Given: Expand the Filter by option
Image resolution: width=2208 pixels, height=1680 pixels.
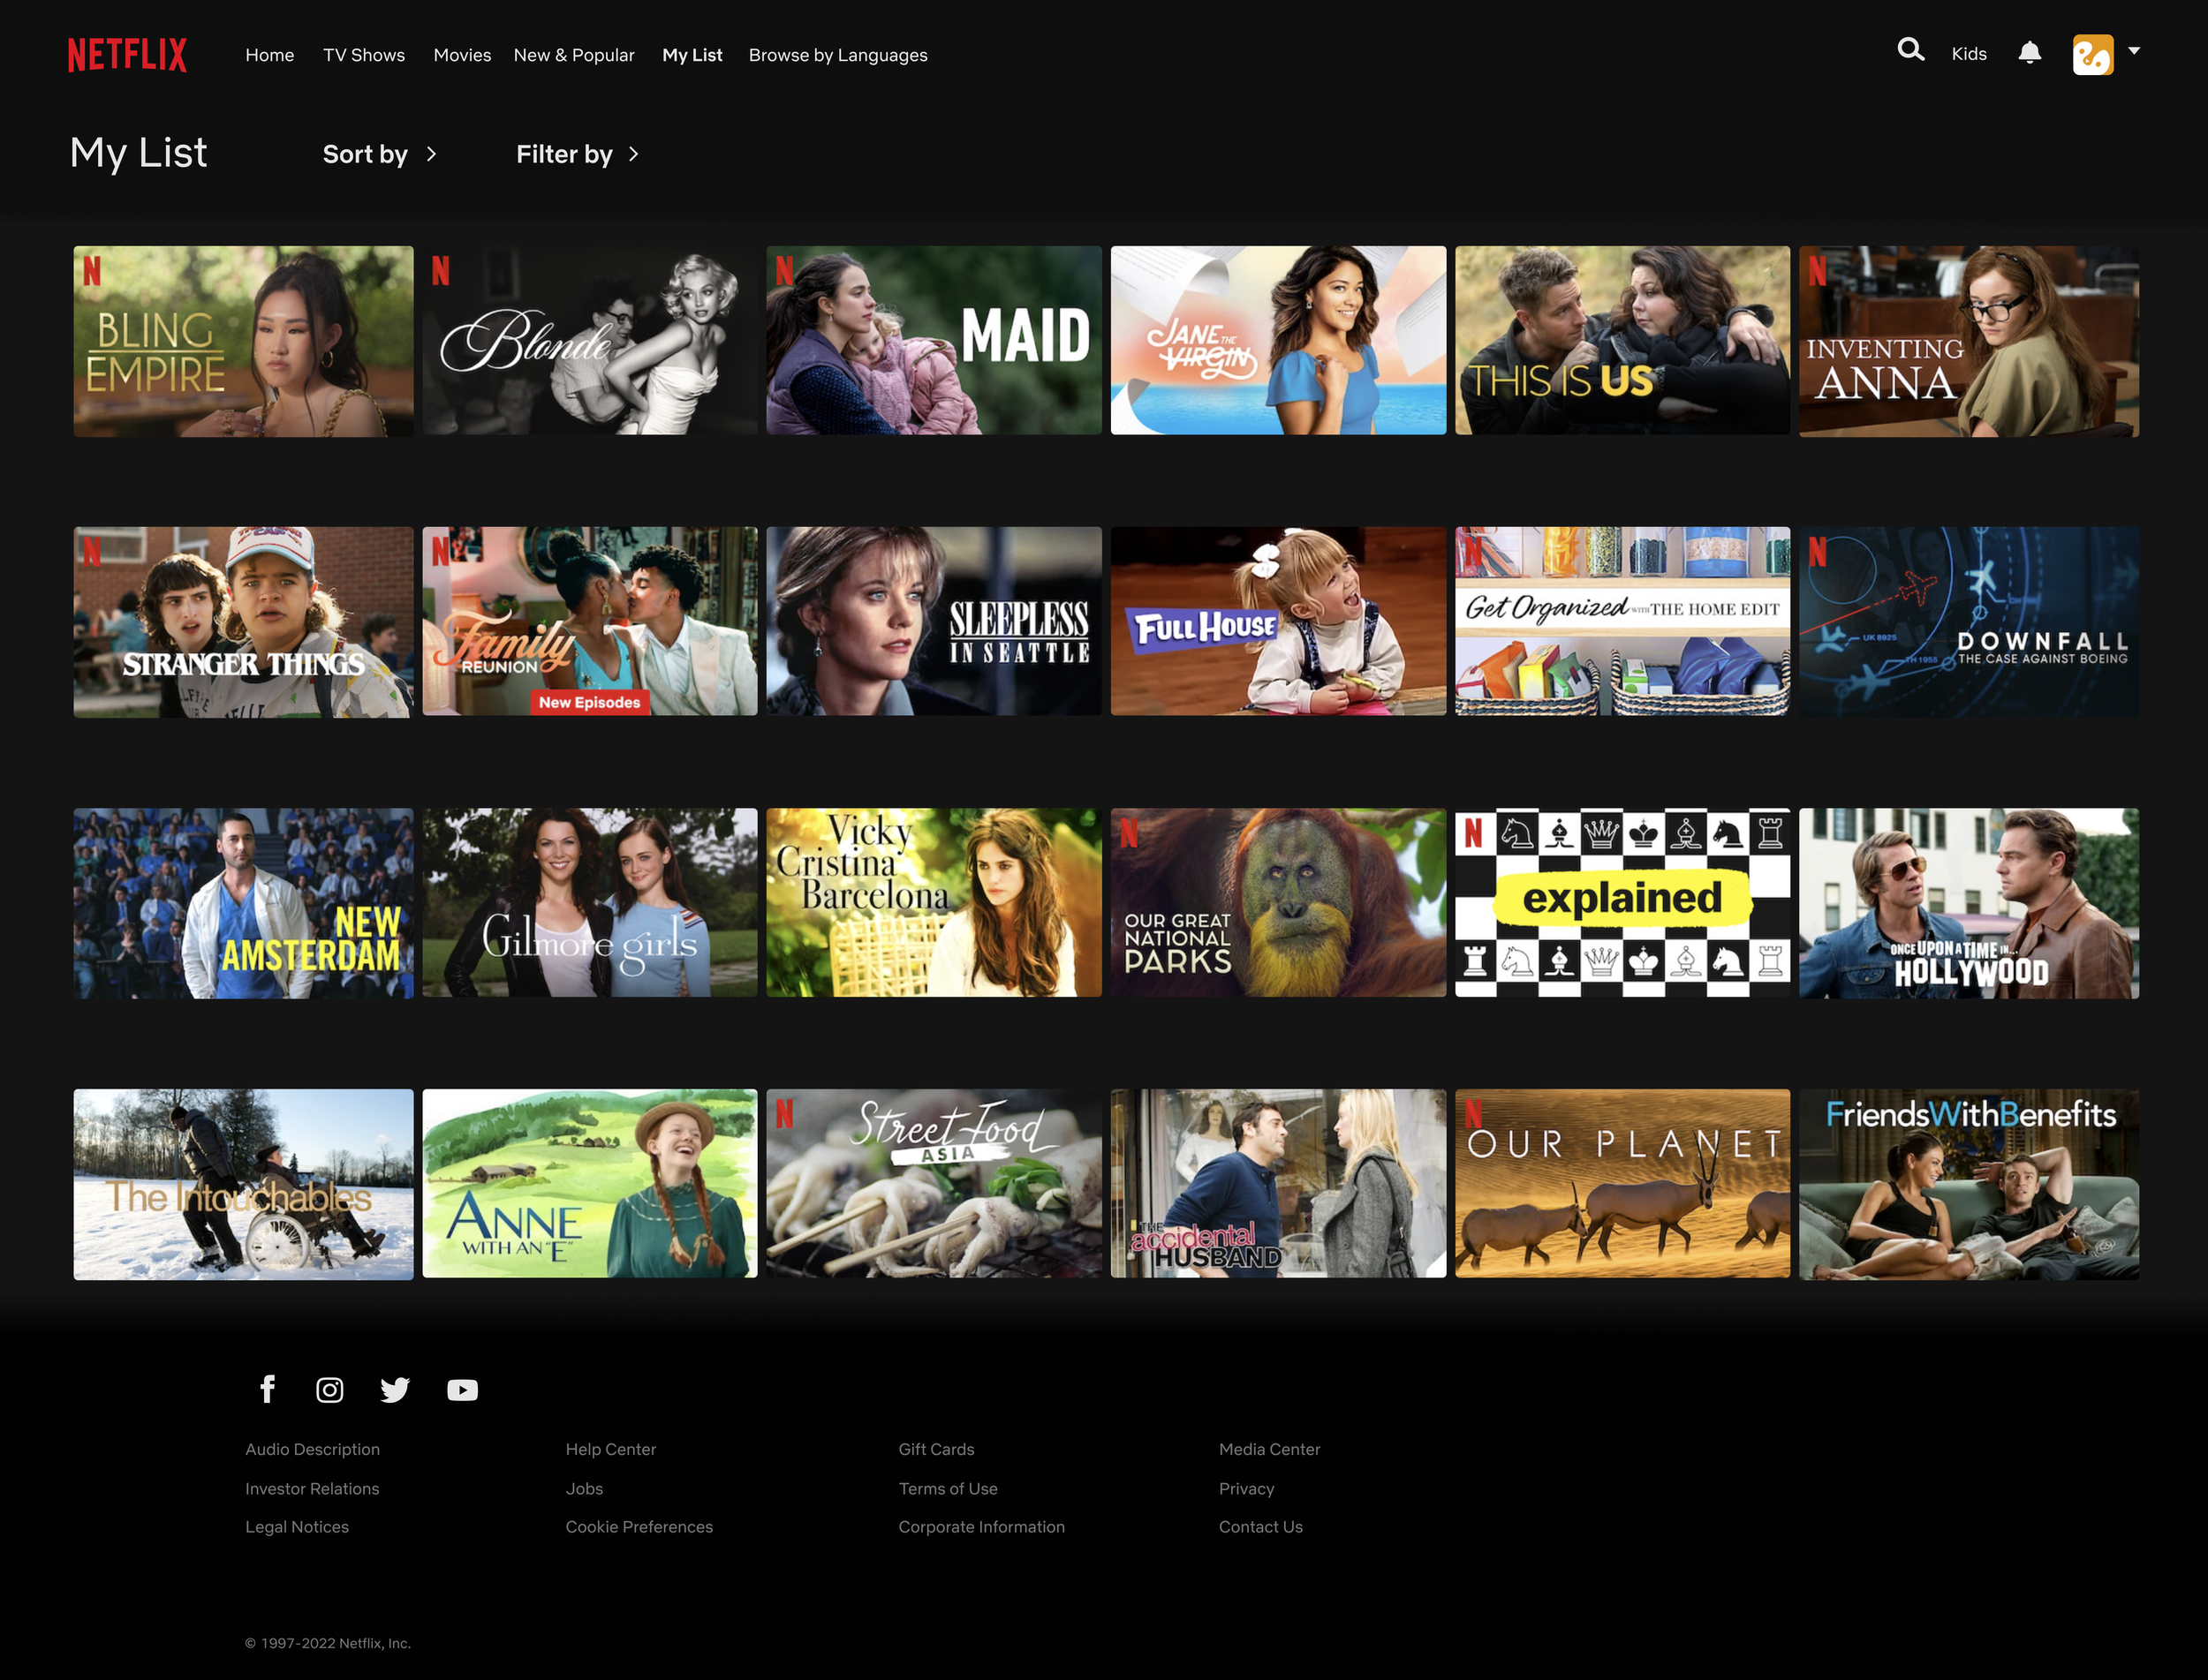Looking at the screenshot, I should pos(578,154).
